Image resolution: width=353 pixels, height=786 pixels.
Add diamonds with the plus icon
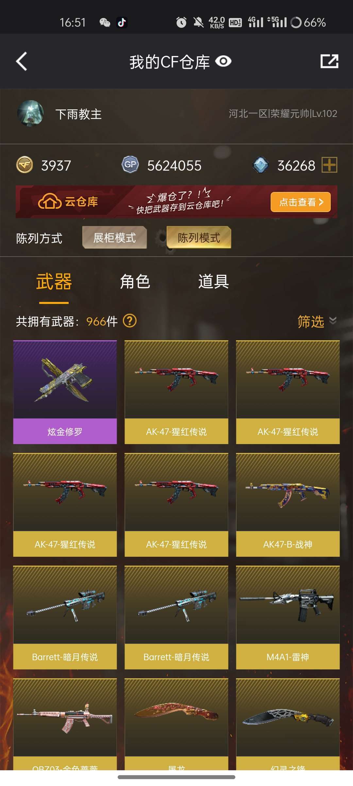point(329,165)
